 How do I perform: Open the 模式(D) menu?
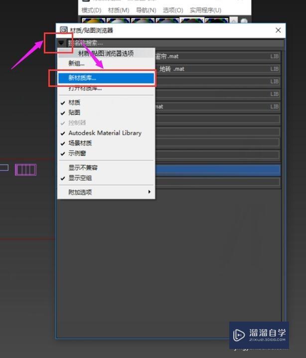coord(91,10)
